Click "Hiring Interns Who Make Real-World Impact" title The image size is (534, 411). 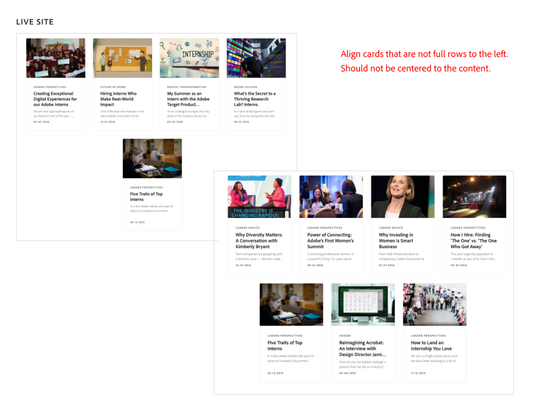pyautogui.click(x=122, y=97)
